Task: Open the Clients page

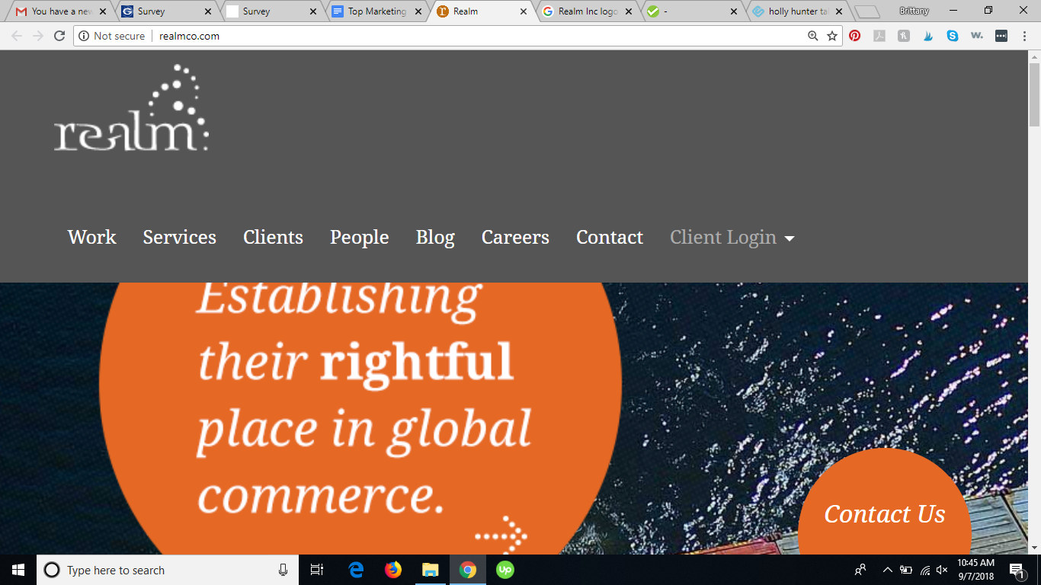Action: coord(274,238)
